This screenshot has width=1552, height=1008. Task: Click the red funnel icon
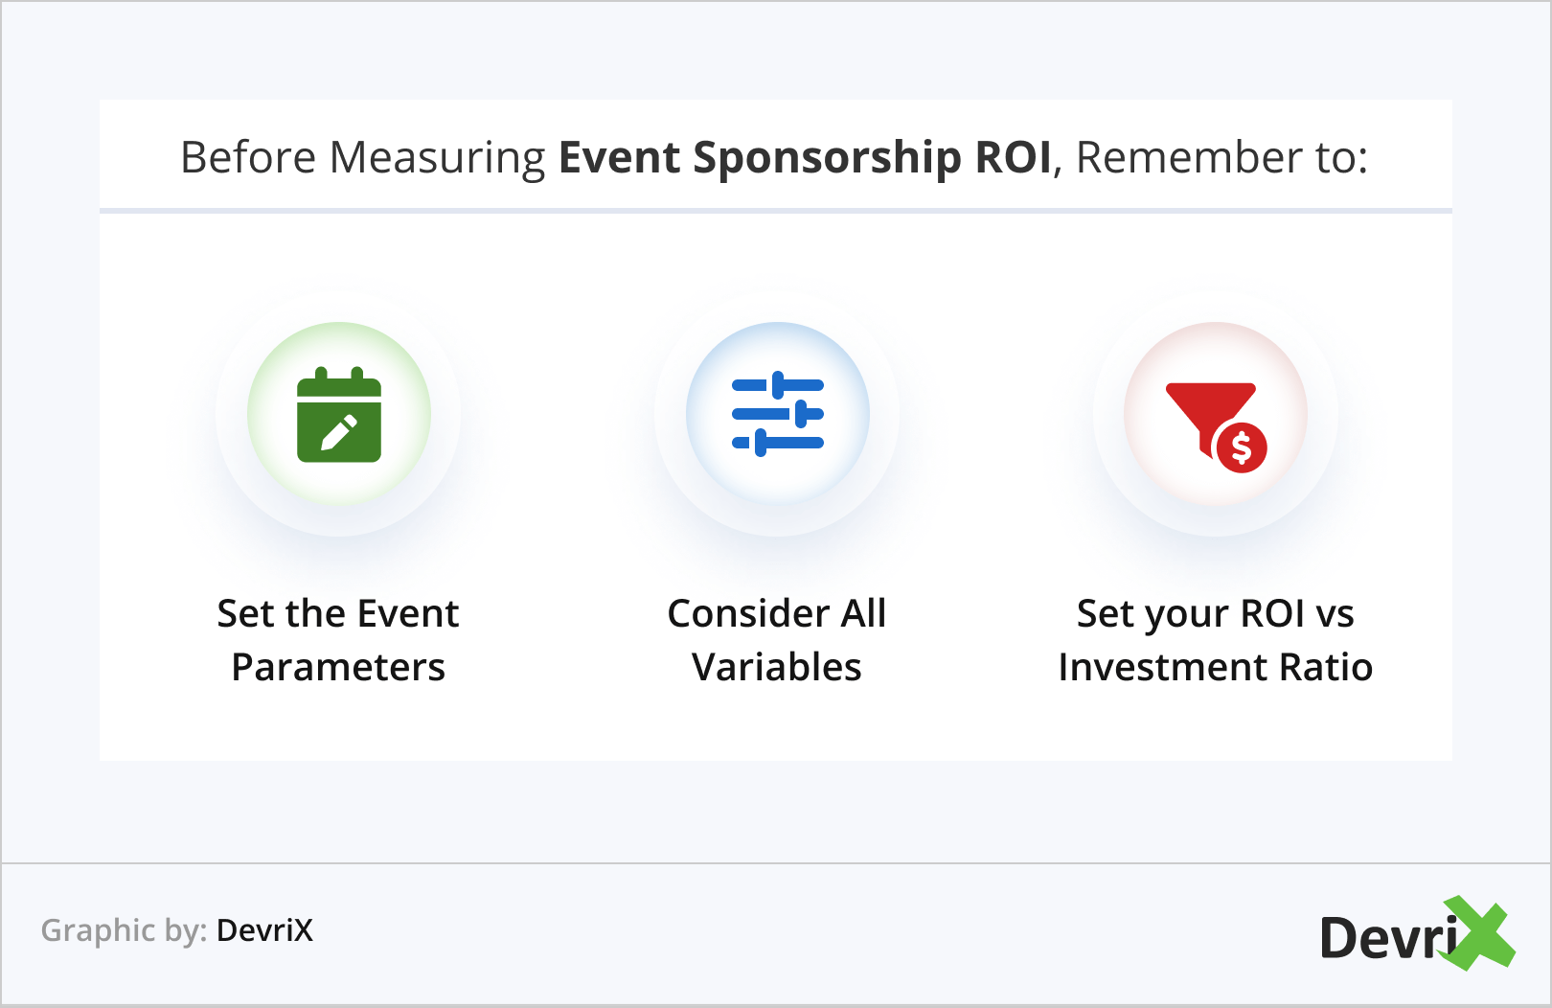pyautogui.click(x=1205, y=410)
